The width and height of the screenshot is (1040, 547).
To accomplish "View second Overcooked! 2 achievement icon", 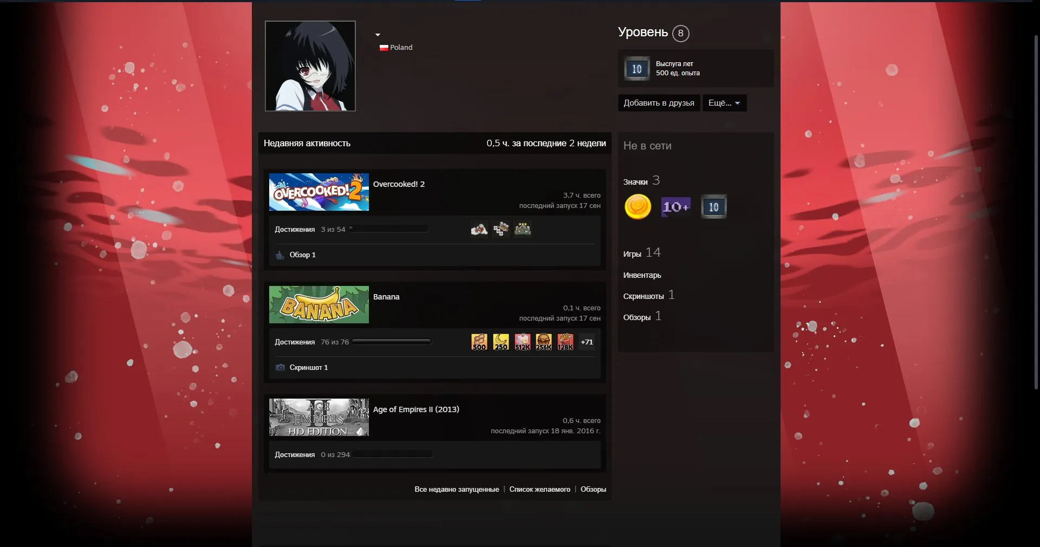I will tap(500, 229).
